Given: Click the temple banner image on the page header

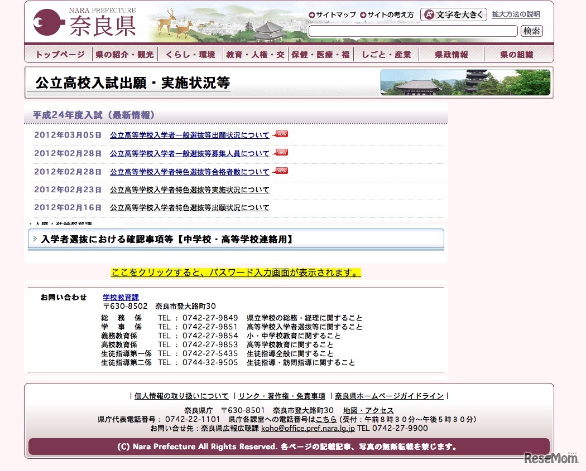Looking at the screenshot, I should 465,81.
